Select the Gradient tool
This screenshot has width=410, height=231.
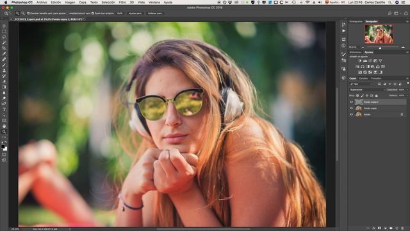click(4, 87)
